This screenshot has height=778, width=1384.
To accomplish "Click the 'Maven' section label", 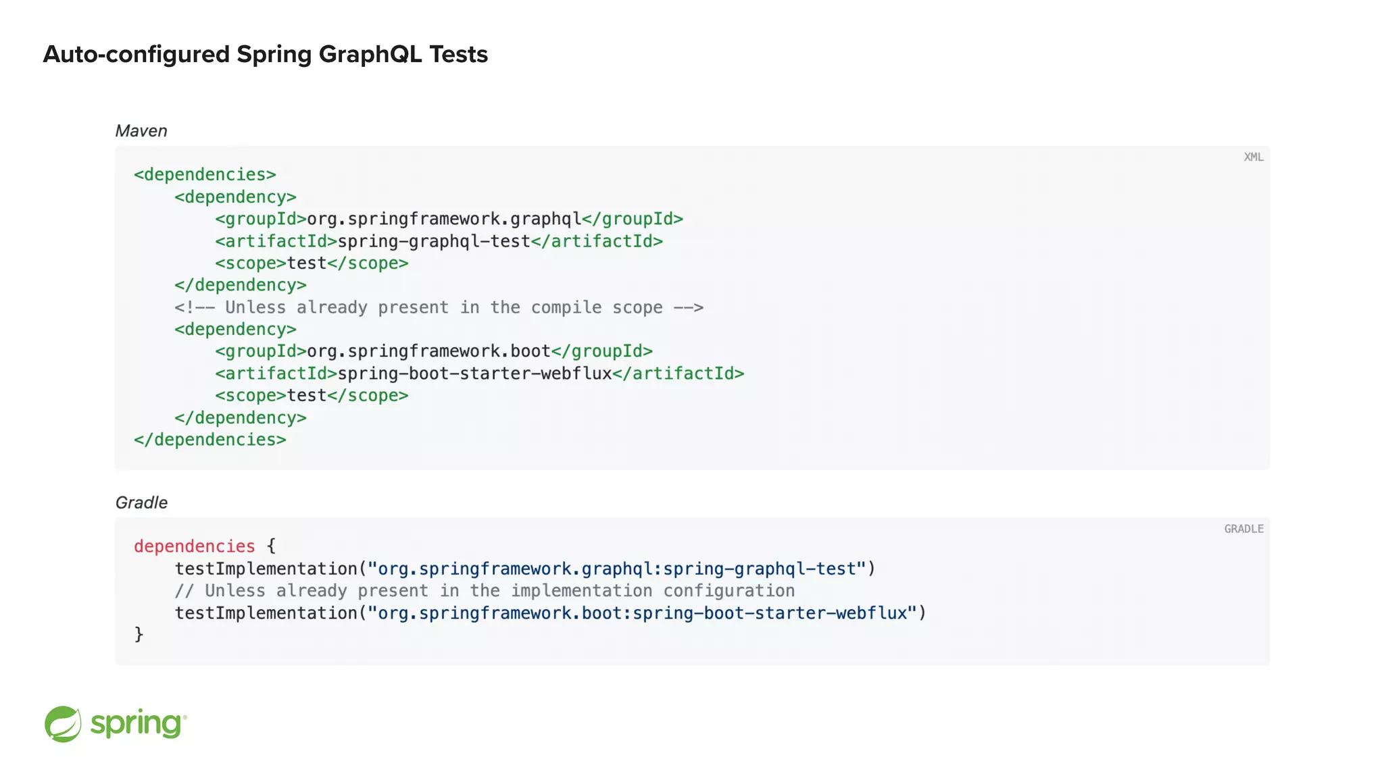I will coord(141,131).
